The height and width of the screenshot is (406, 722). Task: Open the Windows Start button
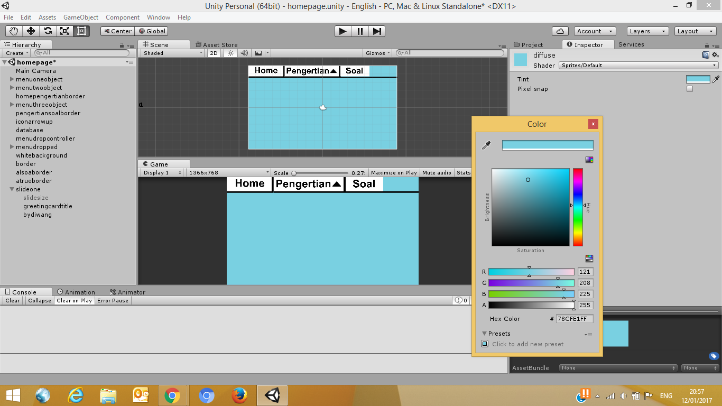pos(13,395)
